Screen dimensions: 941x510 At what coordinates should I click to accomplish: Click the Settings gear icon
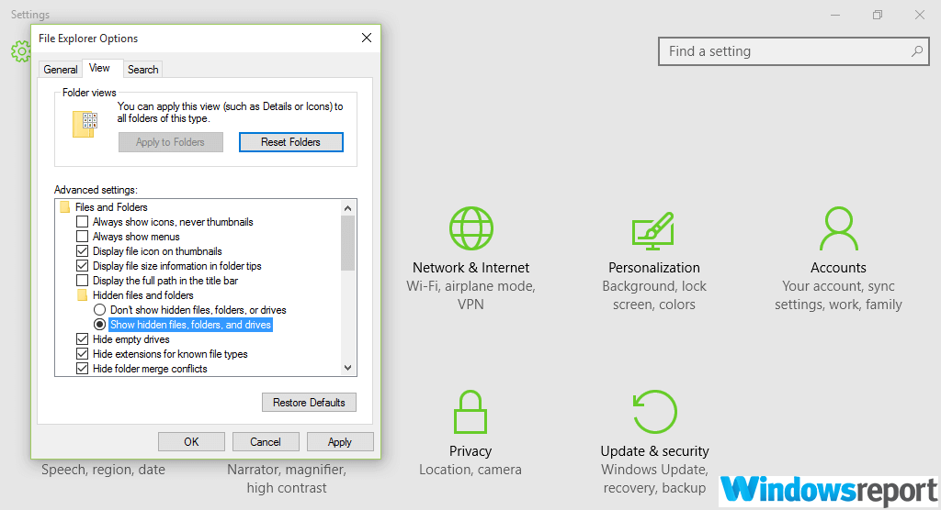click(x=20, y=51)
